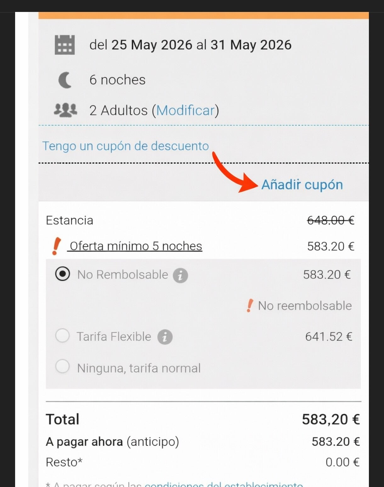The width and height of the screenshot is (384, 487).
Task: Click orange exclamation next to Oferta mínimo
Action: point(56,246)
